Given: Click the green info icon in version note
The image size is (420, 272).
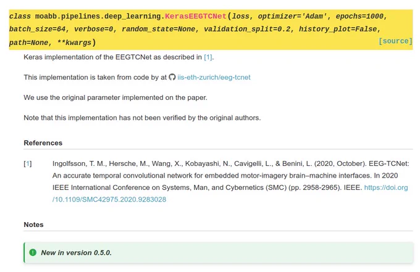Looking at the screenshot, I should click(33, 252).
